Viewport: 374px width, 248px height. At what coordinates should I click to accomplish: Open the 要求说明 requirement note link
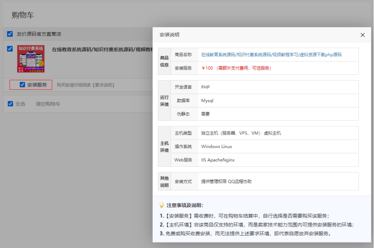[103, 85]
